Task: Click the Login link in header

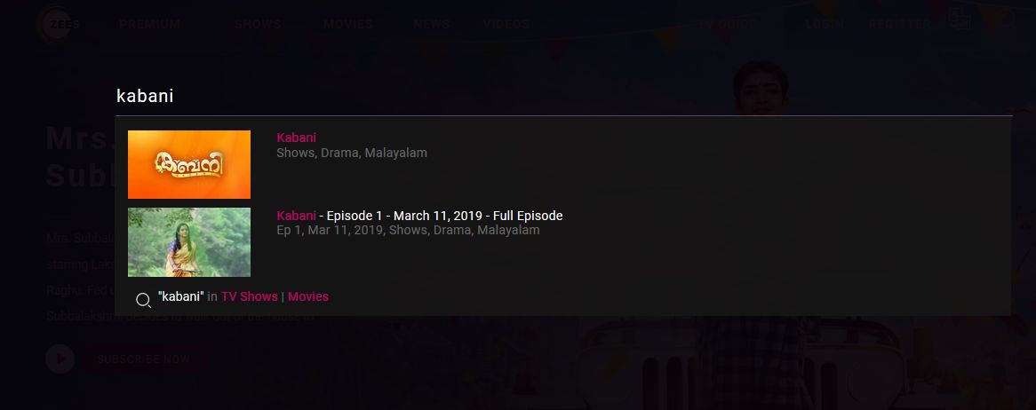Action: click(824, 25)
